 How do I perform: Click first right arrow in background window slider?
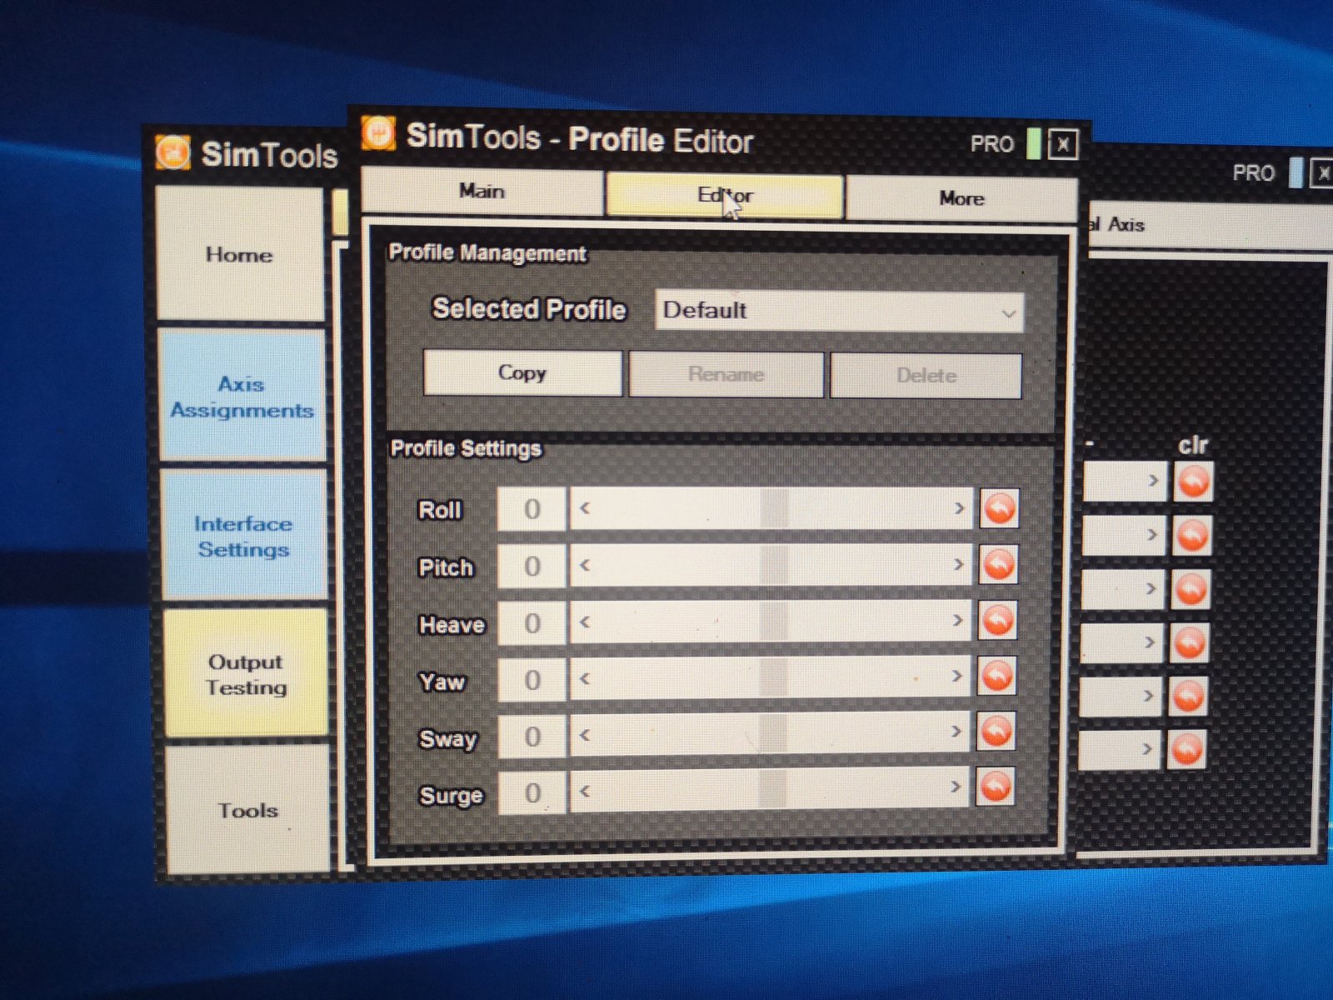tap(1154, 481)
